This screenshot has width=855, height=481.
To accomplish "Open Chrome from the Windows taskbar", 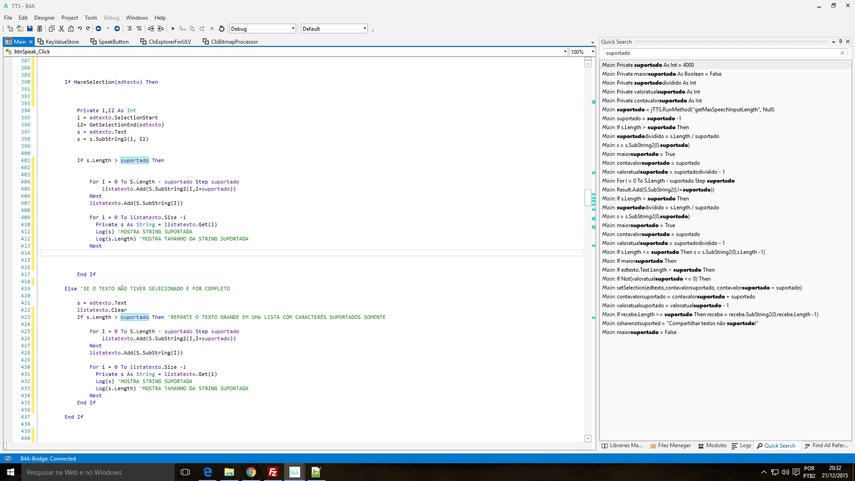I will pos(251,472).
